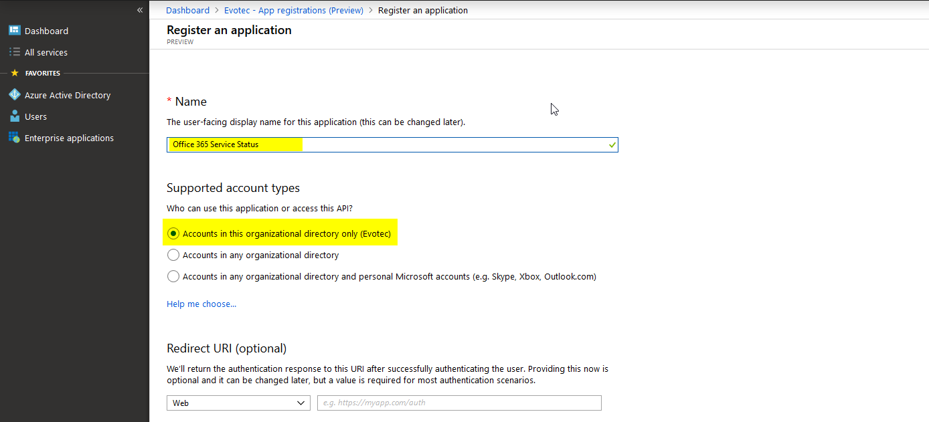Click the Dashboard icon in sidebar
This screenshot has width=929, height=422.
pos(14,31)
